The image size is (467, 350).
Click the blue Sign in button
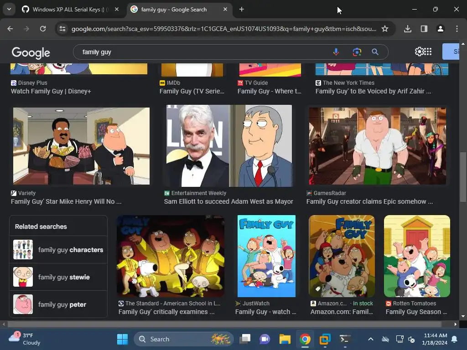451,51
